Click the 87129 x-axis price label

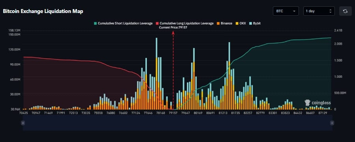tap(323, 113)
